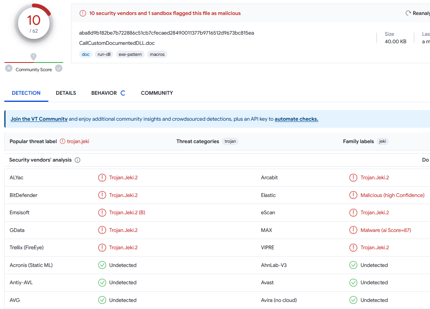
Task: Switch to the DETAILS tab
Action: pos(66,93)
